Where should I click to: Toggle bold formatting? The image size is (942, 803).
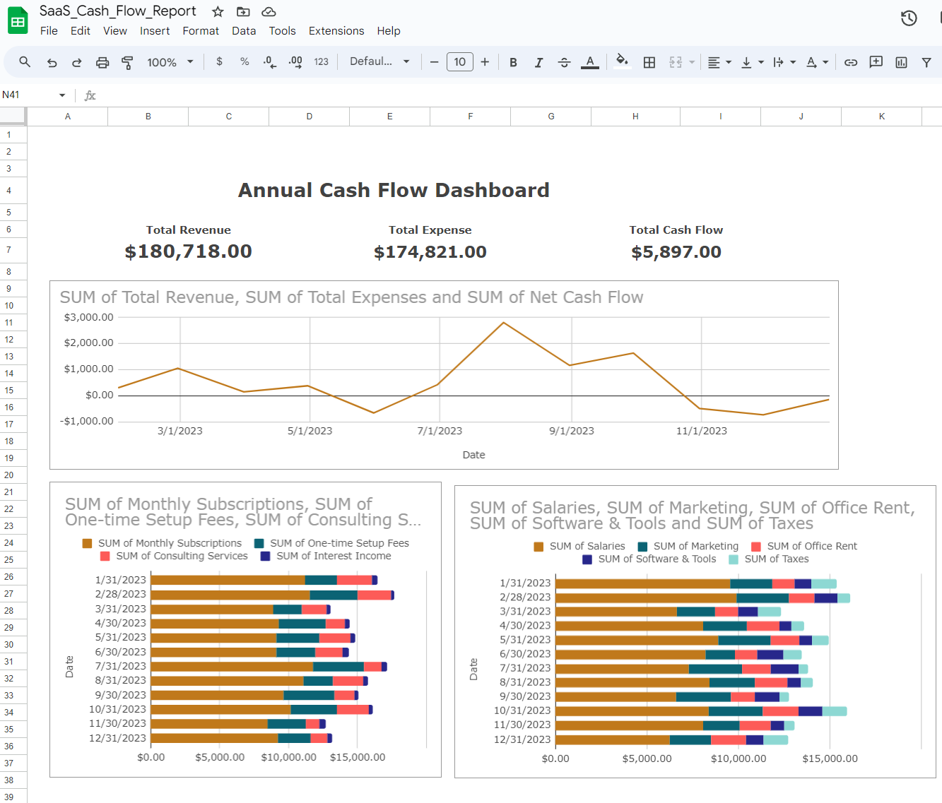pyautogui.click(x=513, y=62)
